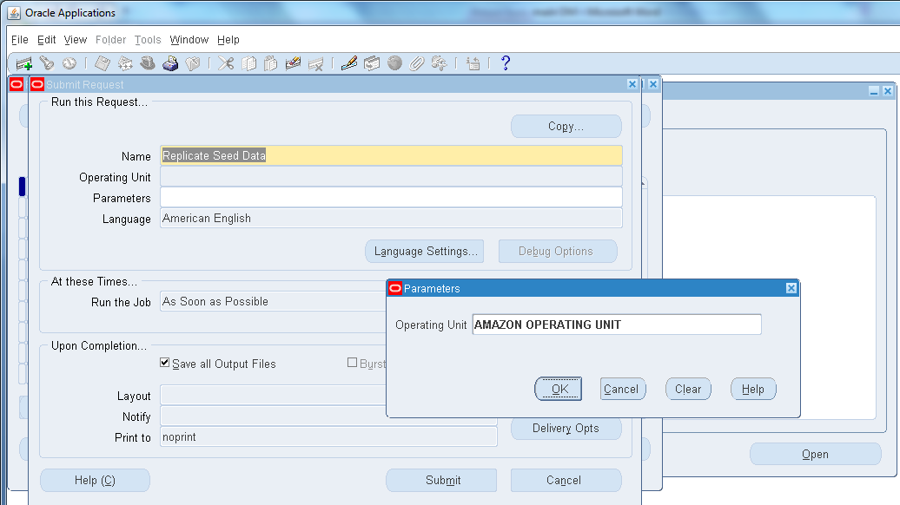Click the Delete Record toolbar icon

[315, 63]
